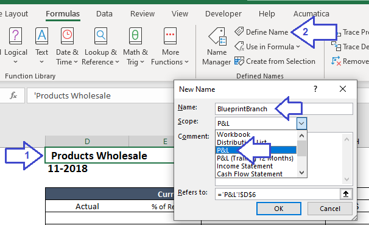Toggle the Scope dropdown arrow
369x225 pixels.
[x=301, y=123]
